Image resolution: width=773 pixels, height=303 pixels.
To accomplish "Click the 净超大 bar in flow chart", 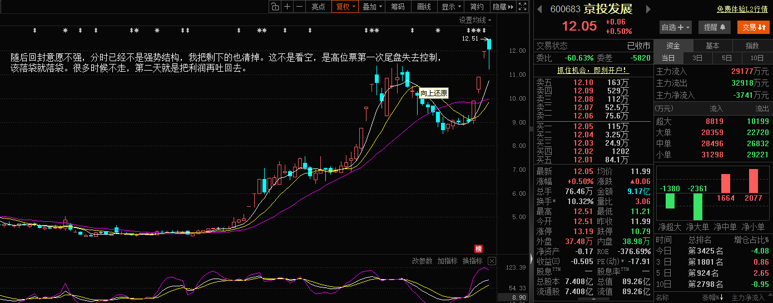I will 670,201.
